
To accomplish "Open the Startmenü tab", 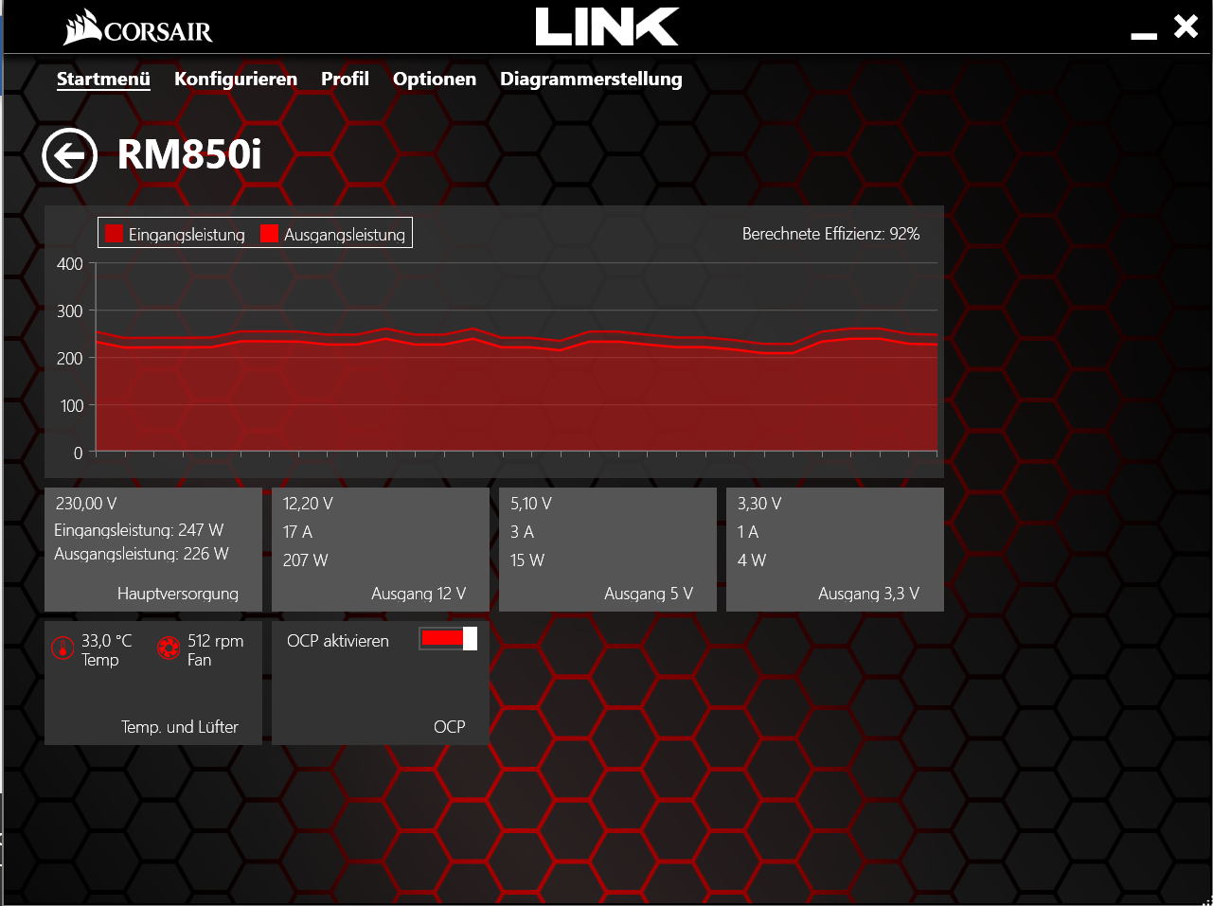I will pos(103,79).
